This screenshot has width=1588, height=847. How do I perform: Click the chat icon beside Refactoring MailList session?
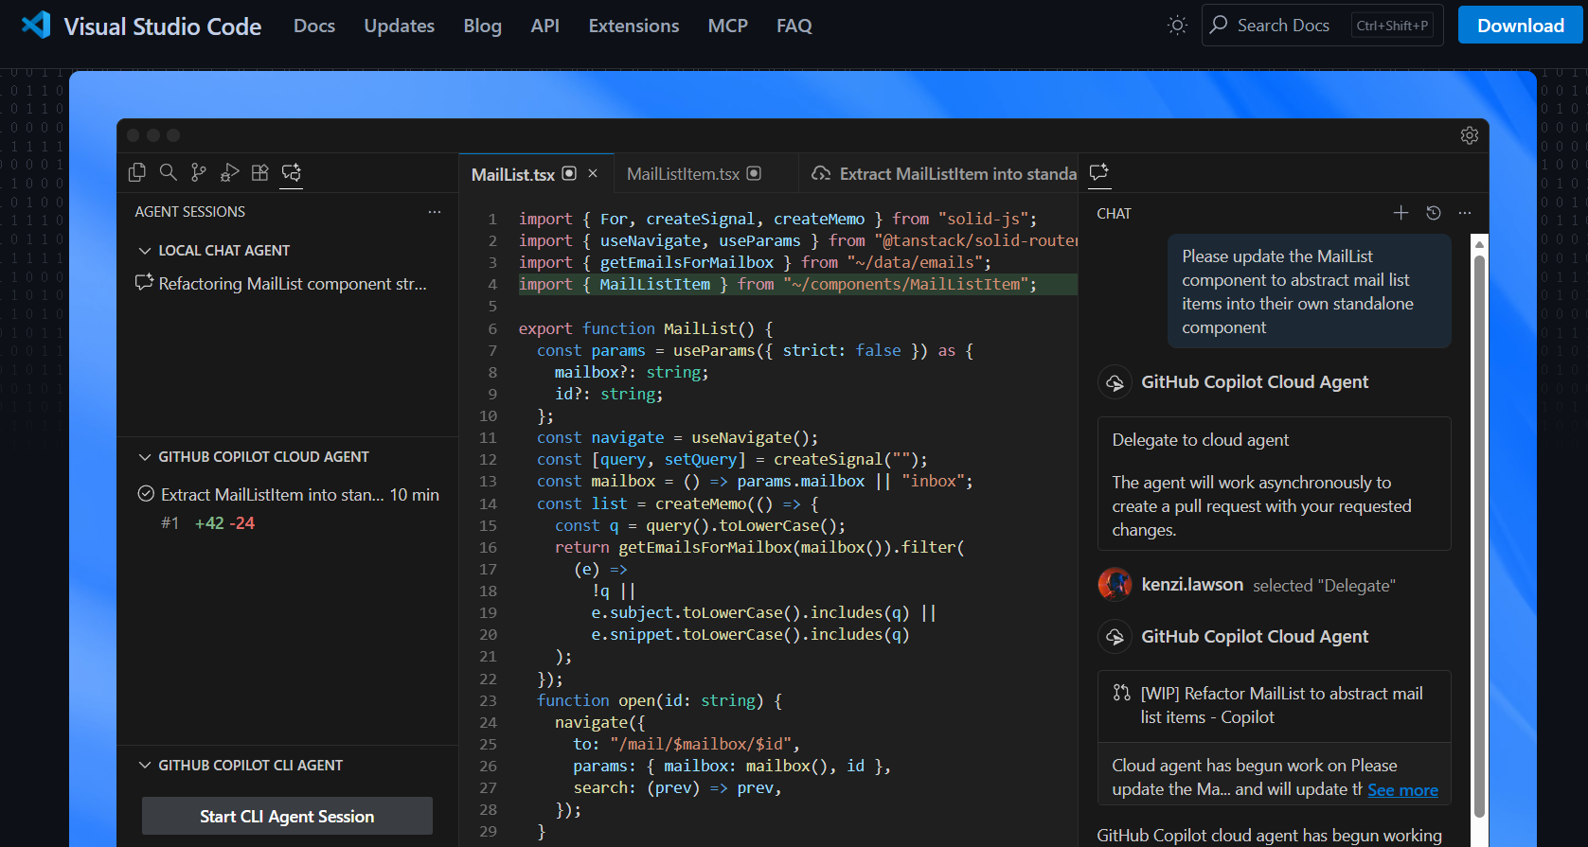tap(144, 282)
